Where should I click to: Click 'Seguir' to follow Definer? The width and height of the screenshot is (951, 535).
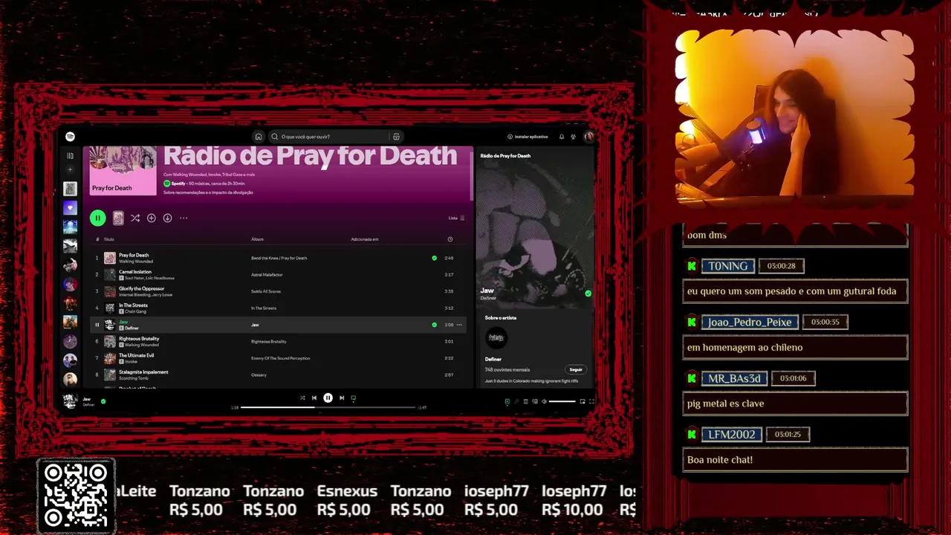pos(576,369)
